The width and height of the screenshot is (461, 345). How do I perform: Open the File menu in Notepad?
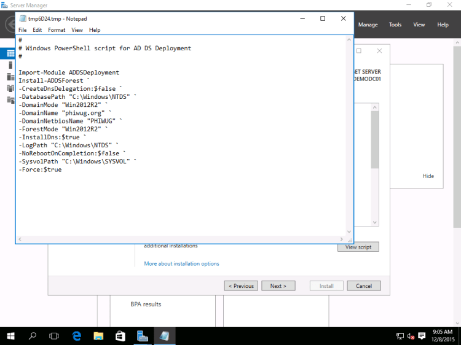point(23,29)
